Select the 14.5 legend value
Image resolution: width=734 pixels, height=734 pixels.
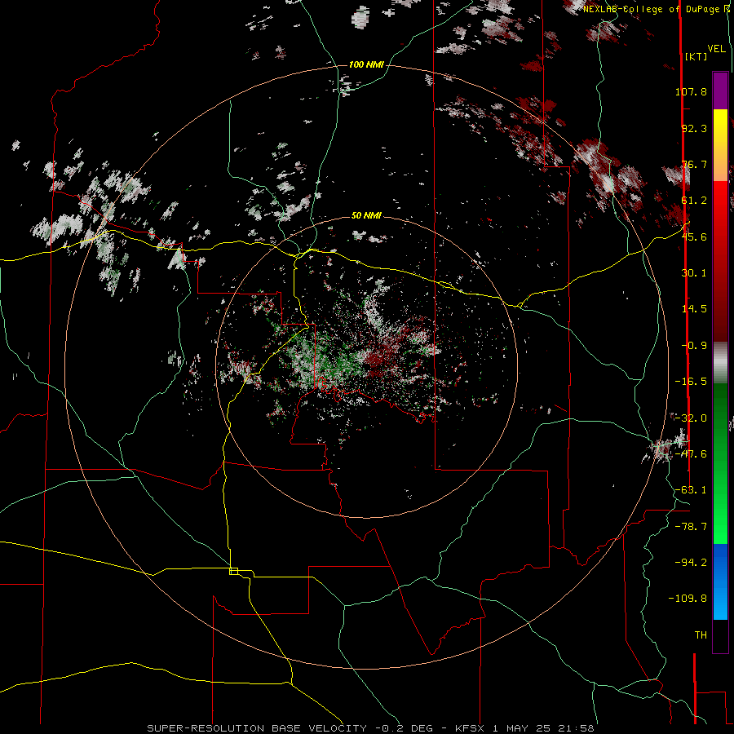click(694, 309)
